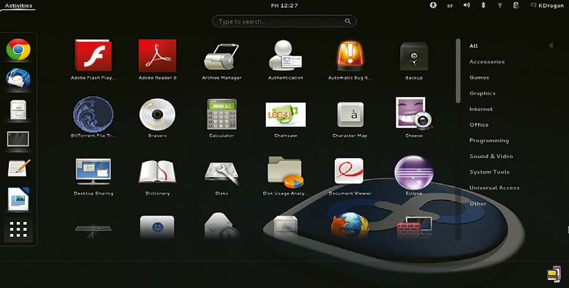
Task: Open Firefox from the app grid
Action: click(x=350, y=225)
